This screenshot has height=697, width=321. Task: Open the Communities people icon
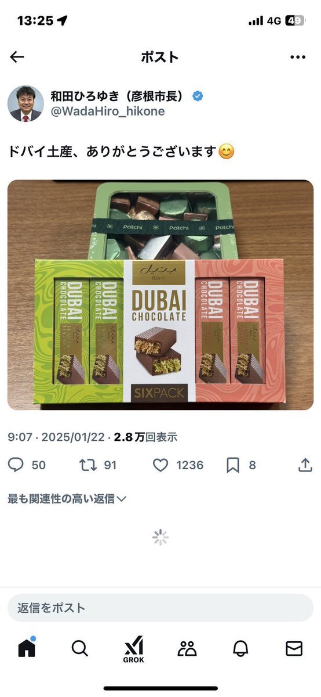[187, 648]
